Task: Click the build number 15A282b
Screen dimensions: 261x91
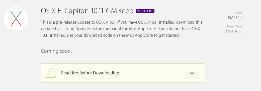Action: click(235, 17)
